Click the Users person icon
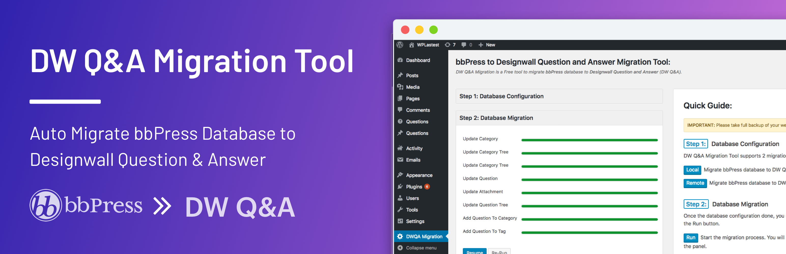 (x=400, y=198)
